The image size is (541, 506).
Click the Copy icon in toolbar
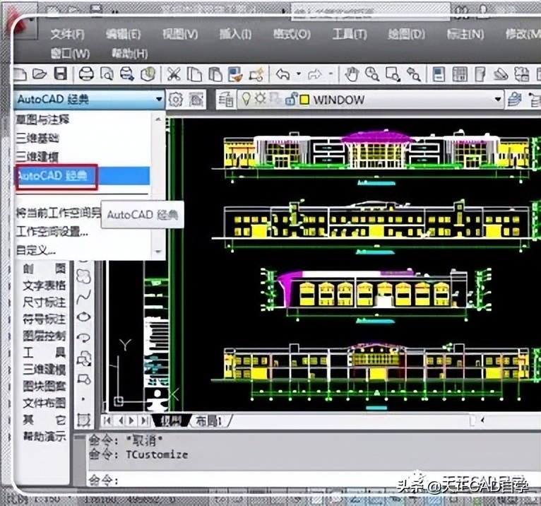pos(194,74)
